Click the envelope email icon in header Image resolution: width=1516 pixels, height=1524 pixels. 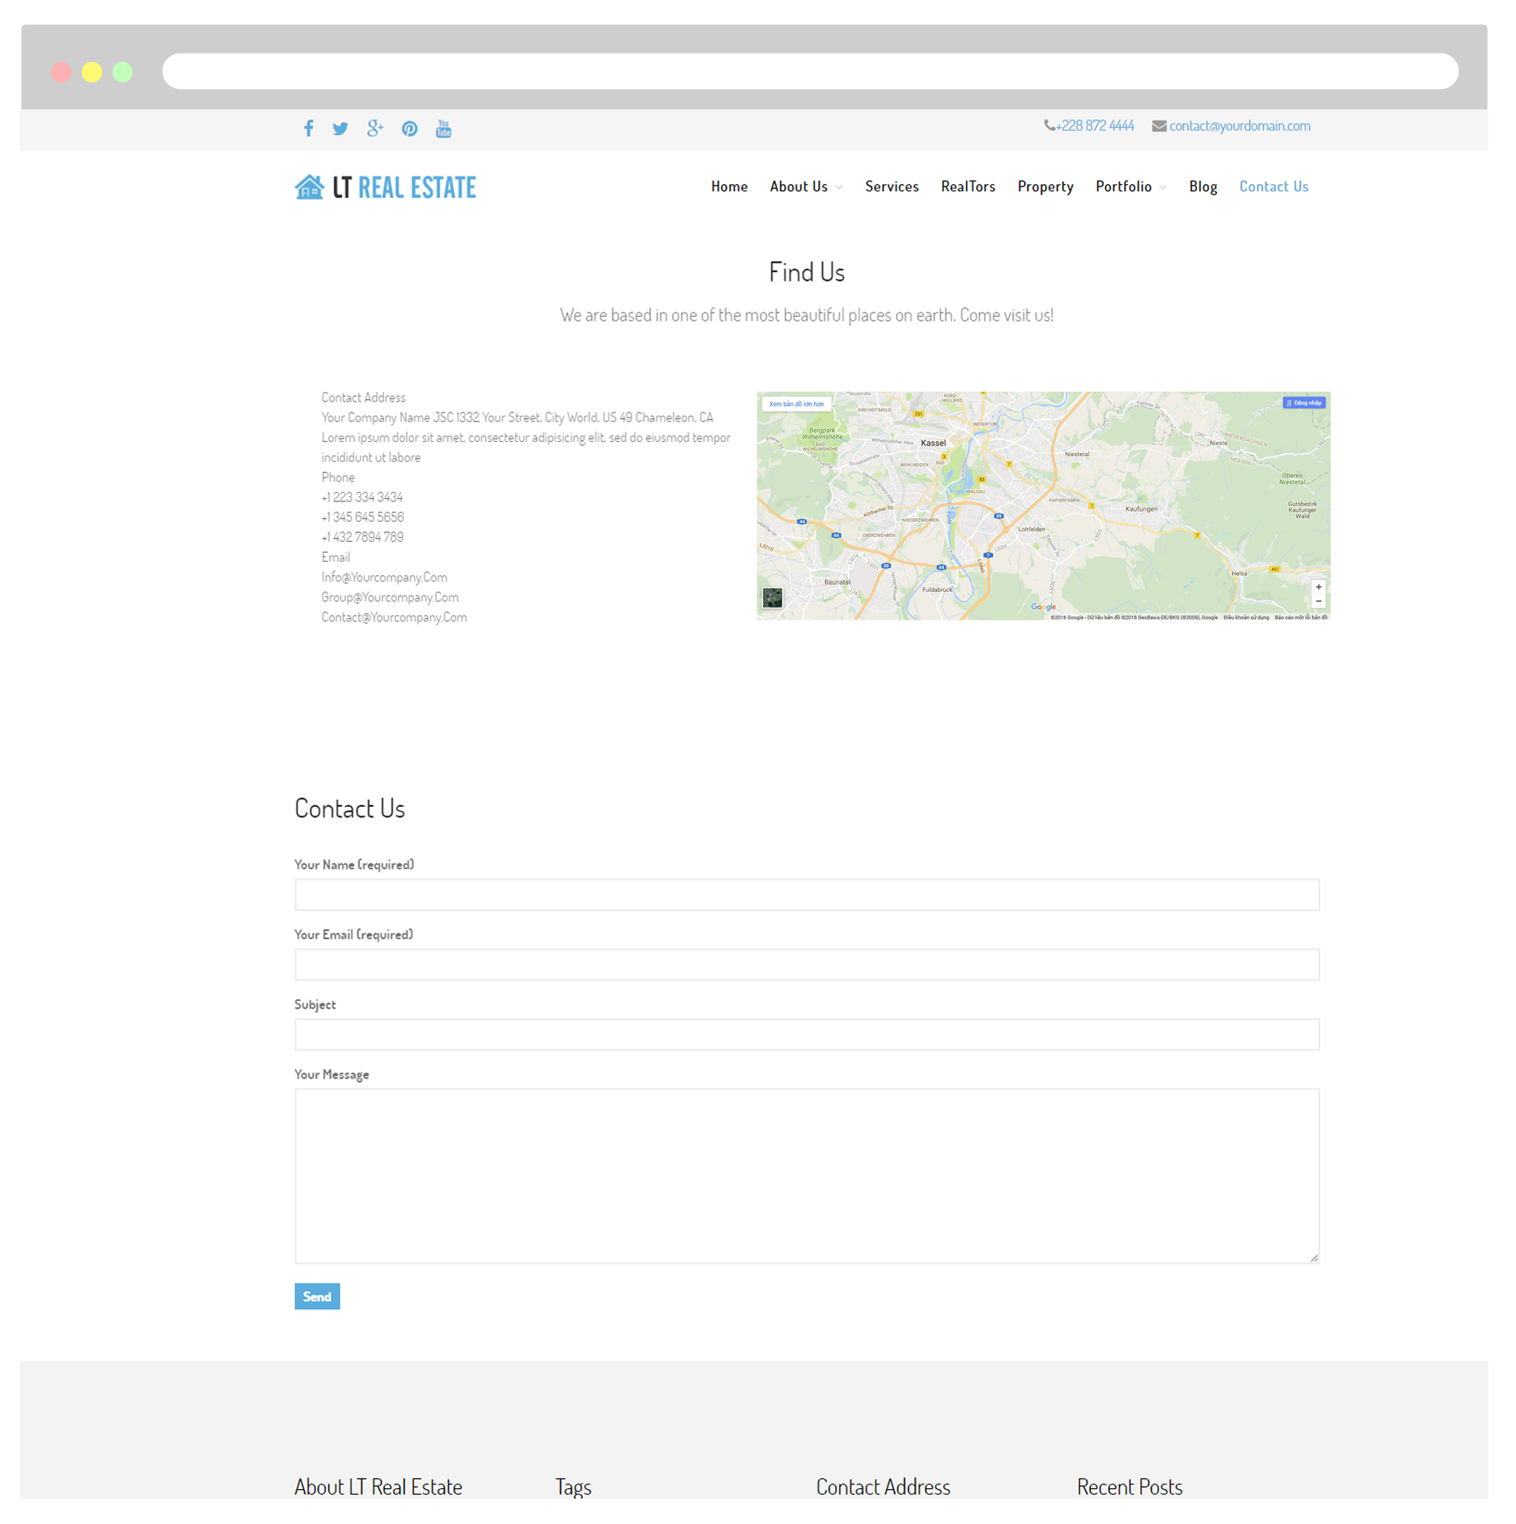(x=1159, y=126)
